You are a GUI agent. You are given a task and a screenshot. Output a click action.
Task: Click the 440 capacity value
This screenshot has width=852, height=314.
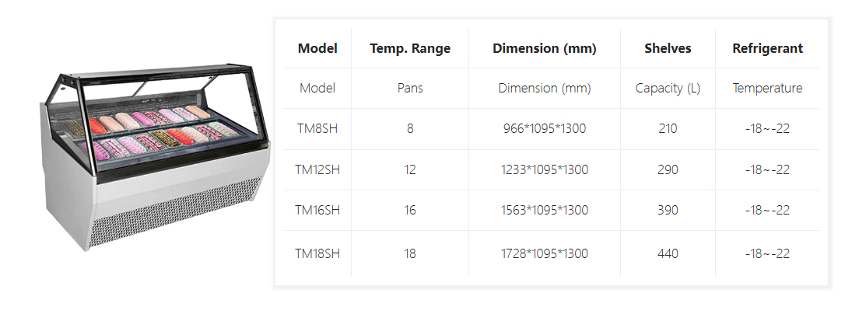pos(668,253)
